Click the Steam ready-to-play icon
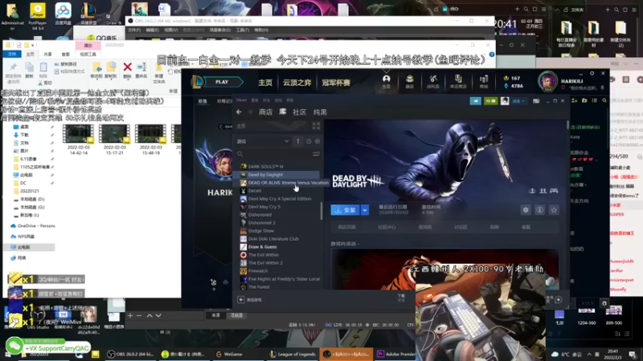The width and height of the screenshot is (643, 361). coord(317,141)
